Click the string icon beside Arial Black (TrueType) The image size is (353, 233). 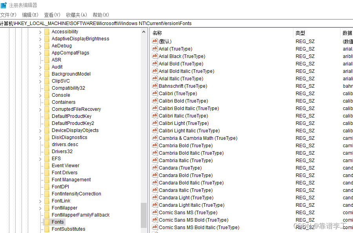click(155, 56)
